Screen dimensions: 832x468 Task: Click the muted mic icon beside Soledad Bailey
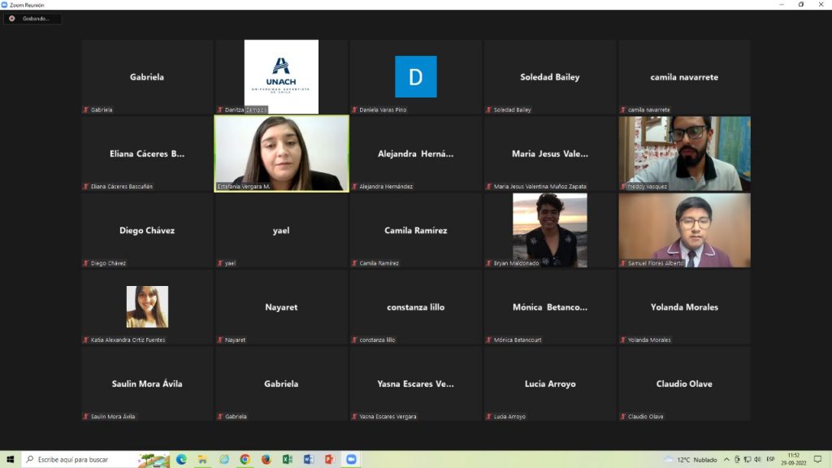tap(489, 110)
